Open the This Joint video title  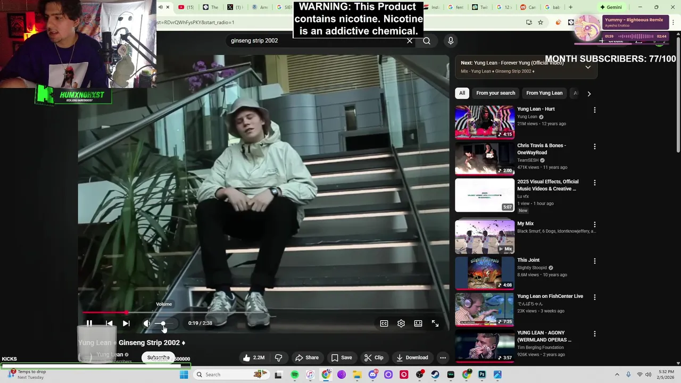(x=528, y=260)
